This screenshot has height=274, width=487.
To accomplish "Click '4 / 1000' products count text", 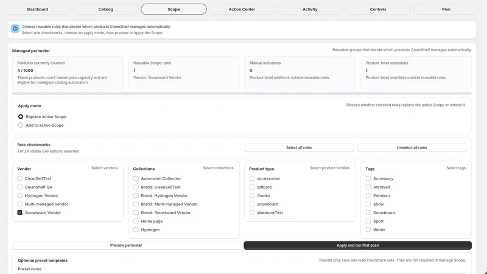I will pyautogui.click(x=25, y=71).
